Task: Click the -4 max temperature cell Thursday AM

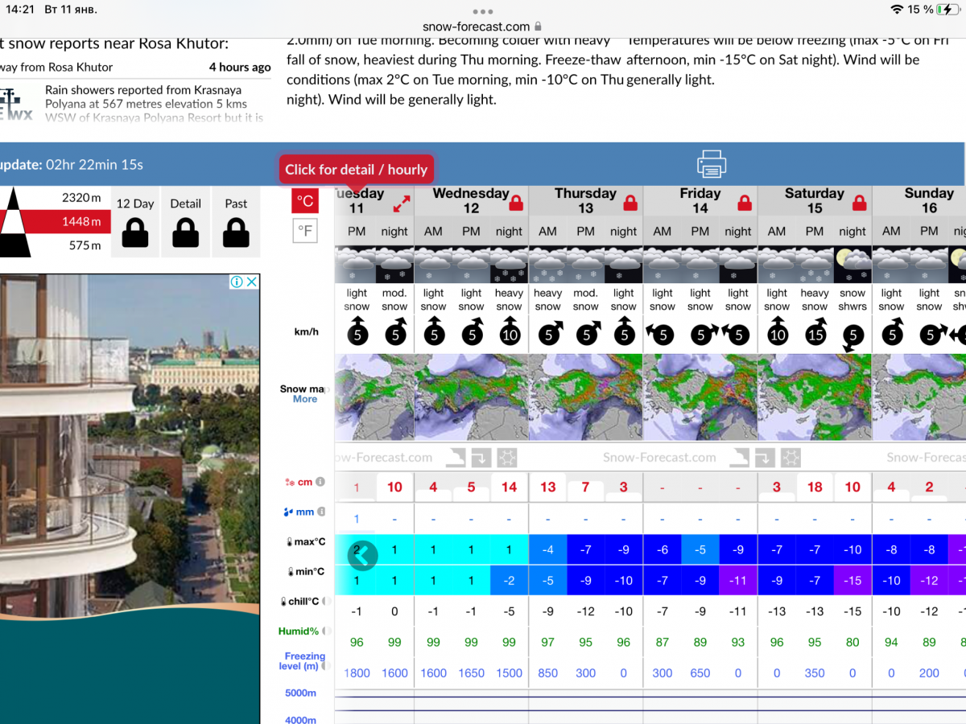Action: [547, 550]
